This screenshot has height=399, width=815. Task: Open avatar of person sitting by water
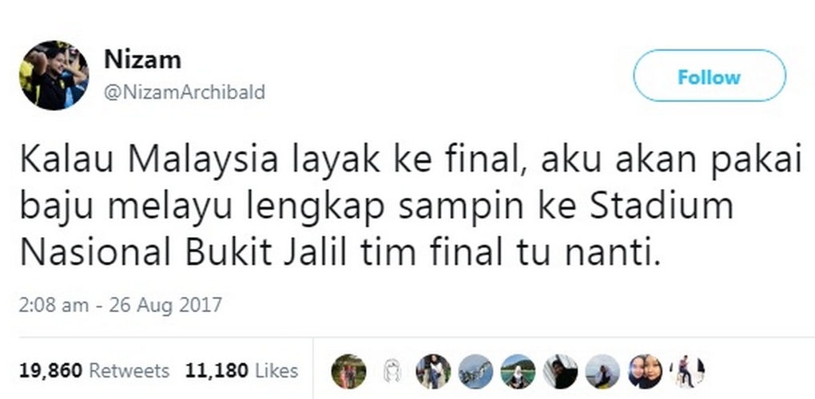(x=602, y=372)
